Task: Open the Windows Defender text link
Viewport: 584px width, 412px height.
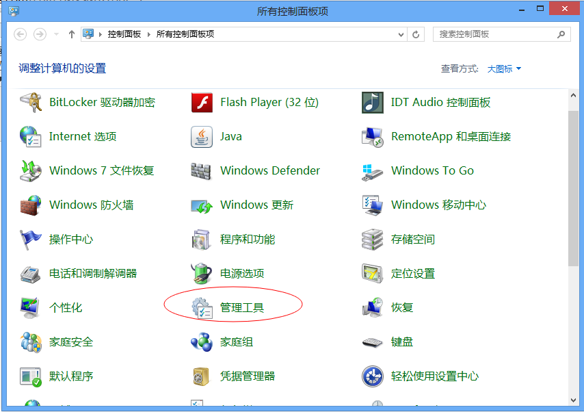Action: pos(270,171)
